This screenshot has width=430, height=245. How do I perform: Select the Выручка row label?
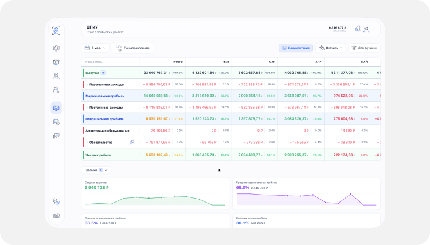point(92,73)
